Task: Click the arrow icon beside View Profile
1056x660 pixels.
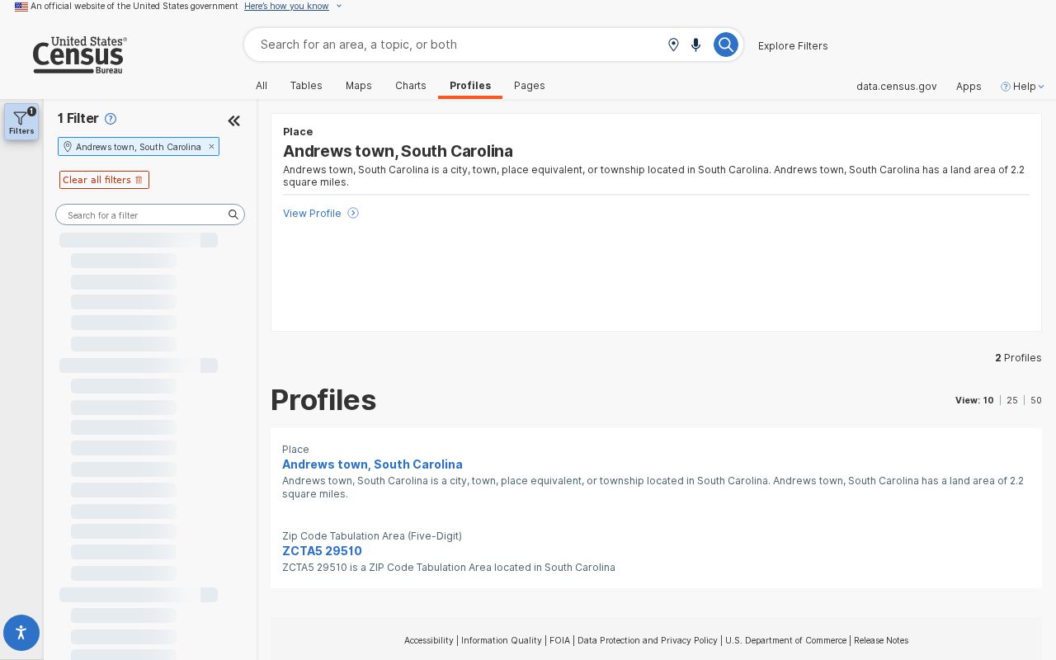Action: click(x=353, y=213)
